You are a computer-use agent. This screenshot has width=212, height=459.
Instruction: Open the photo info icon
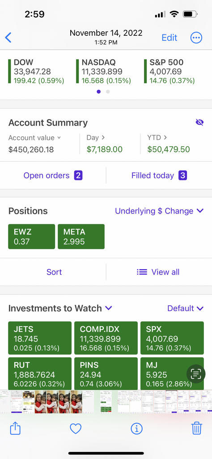136,429
